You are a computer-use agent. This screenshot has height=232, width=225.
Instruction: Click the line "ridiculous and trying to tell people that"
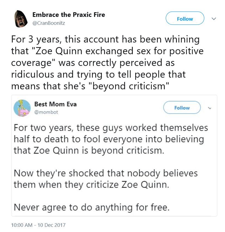98,74
